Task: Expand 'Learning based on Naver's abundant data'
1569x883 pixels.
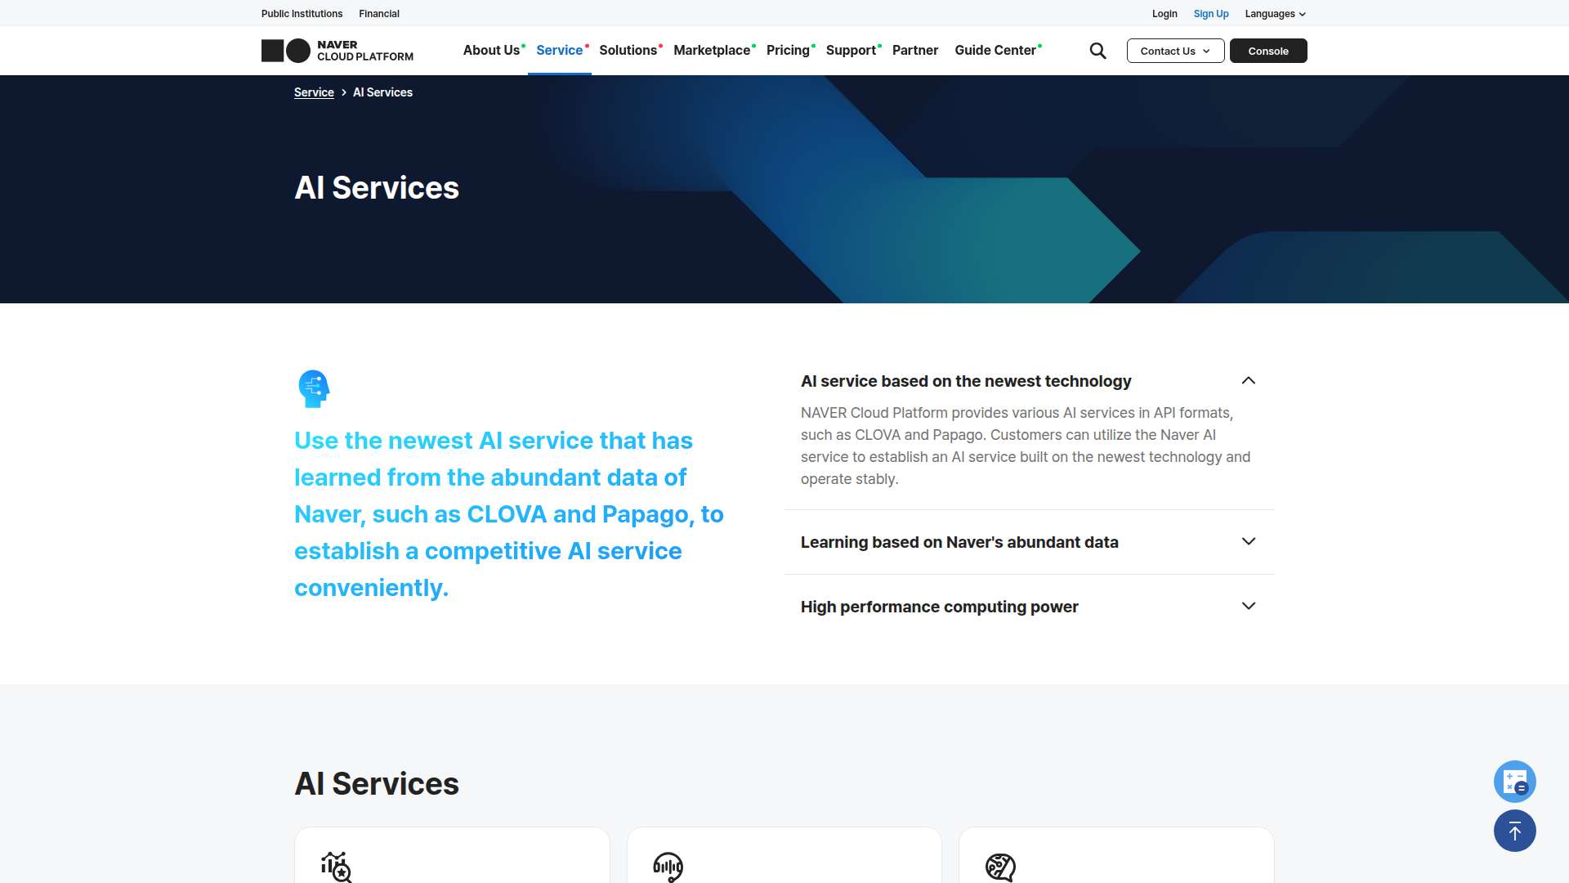Action: 1029,542
